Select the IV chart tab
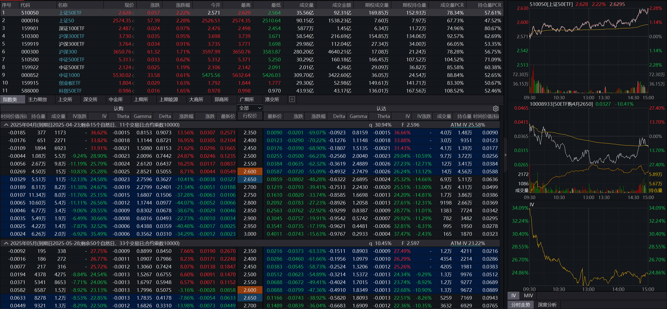 (513, 296)
